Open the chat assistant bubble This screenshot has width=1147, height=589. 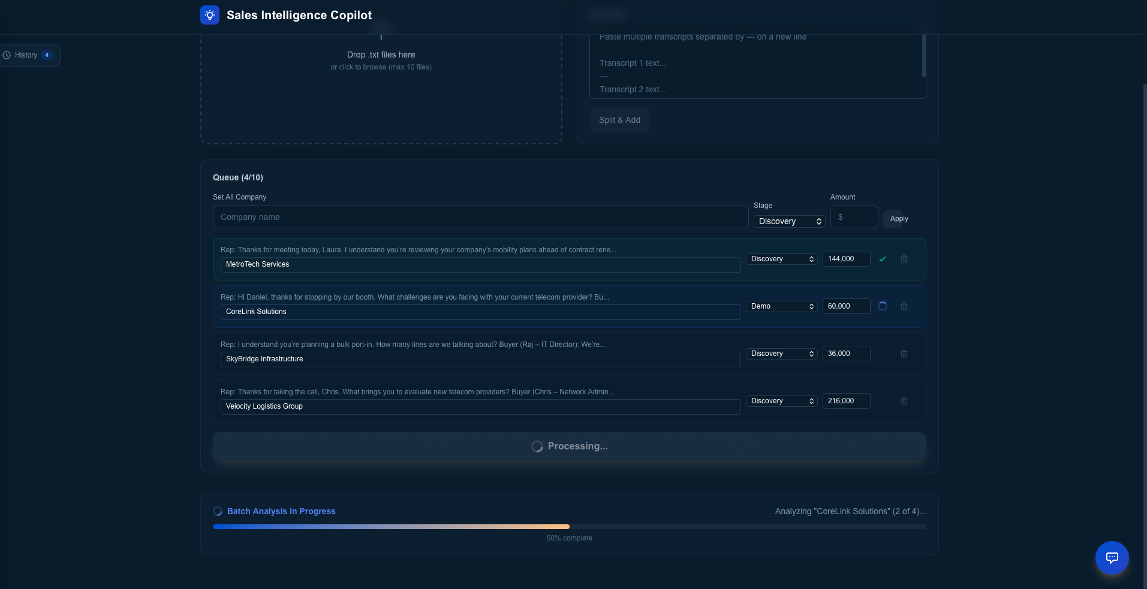pos(1112,558)
